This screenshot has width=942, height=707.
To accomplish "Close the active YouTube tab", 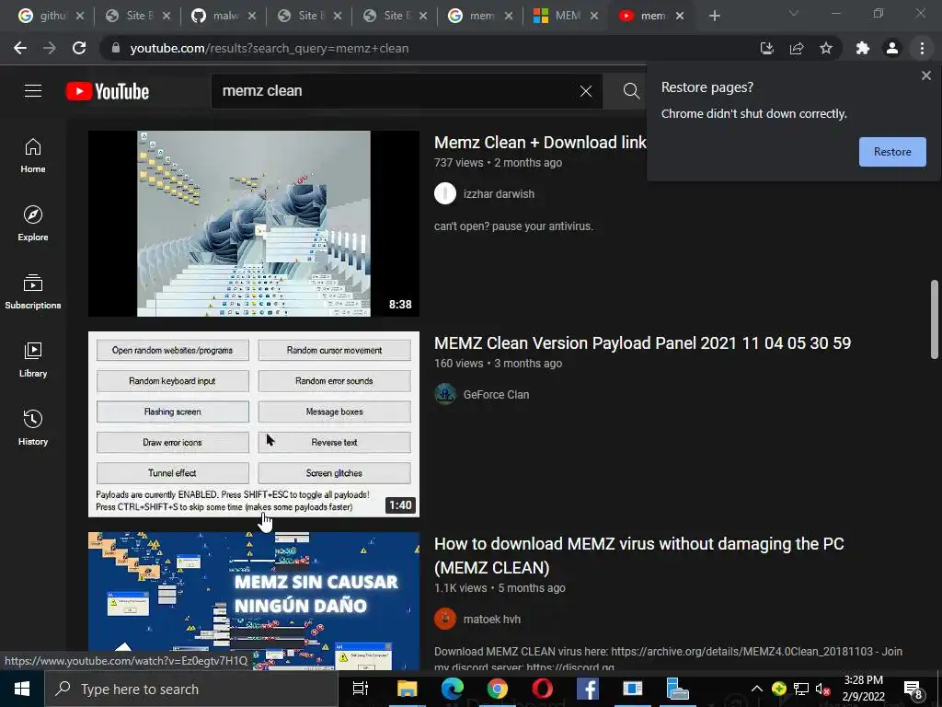I will click(680, 16).
